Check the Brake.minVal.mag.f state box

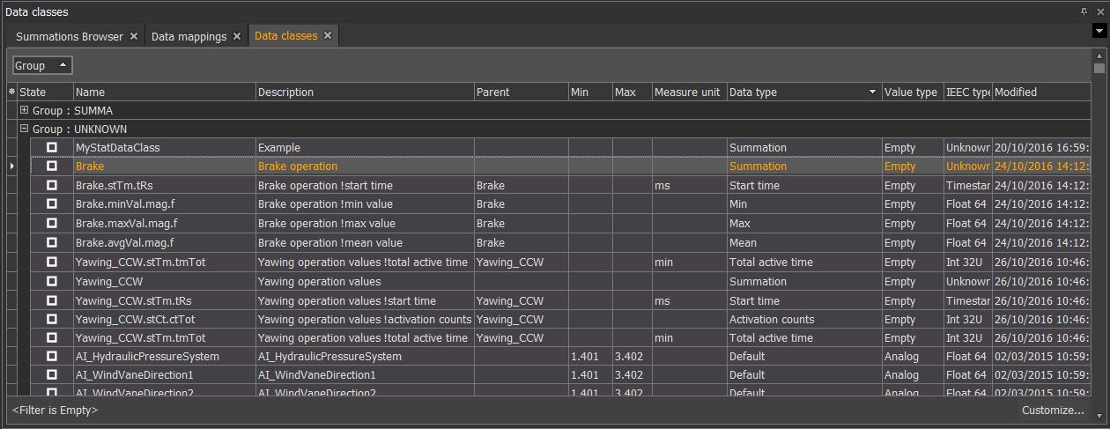[x=52, y=204]
